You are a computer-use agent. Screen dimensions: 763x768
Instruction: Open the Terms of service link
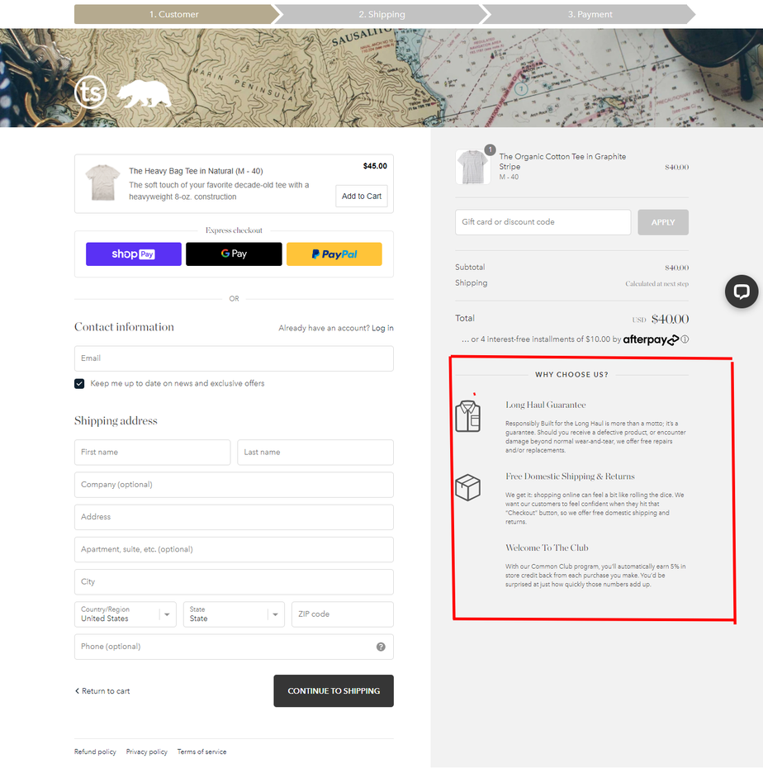pyautogui.click(x=201, y=751)
